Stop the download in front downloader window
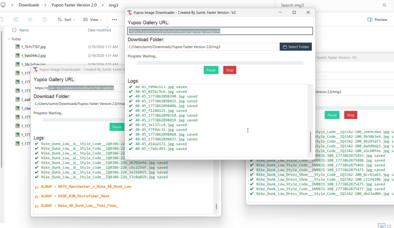Image resolution: width=394 pixels, height=228 pixels. [x=230, y=70]
